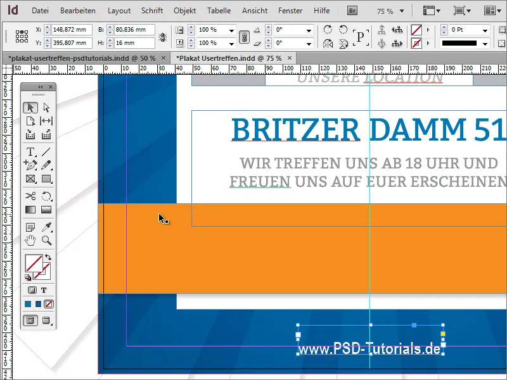This screenshot has height=380, width=507.
Task: Select the Type tool
Action: 30,151
